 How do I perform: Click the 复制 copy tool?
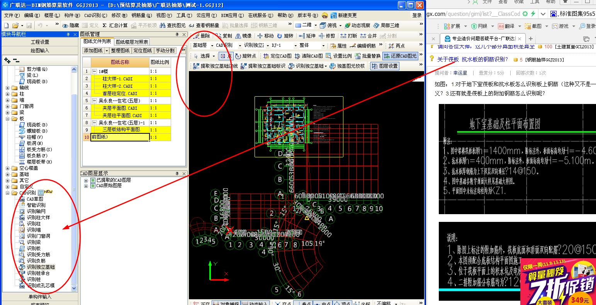[x=223, y=36]
